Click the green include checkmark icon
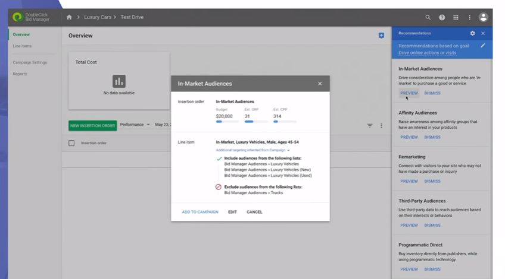Image resolution: width=505 pixels, height=279 pixels. [x=219, y=158]
